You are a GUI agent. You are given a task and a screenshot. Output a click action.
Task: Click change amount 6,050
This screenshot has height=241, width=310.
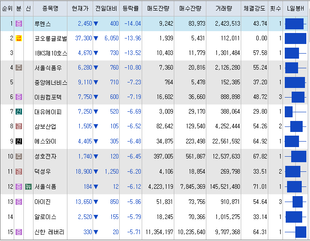tap(111, 38)
